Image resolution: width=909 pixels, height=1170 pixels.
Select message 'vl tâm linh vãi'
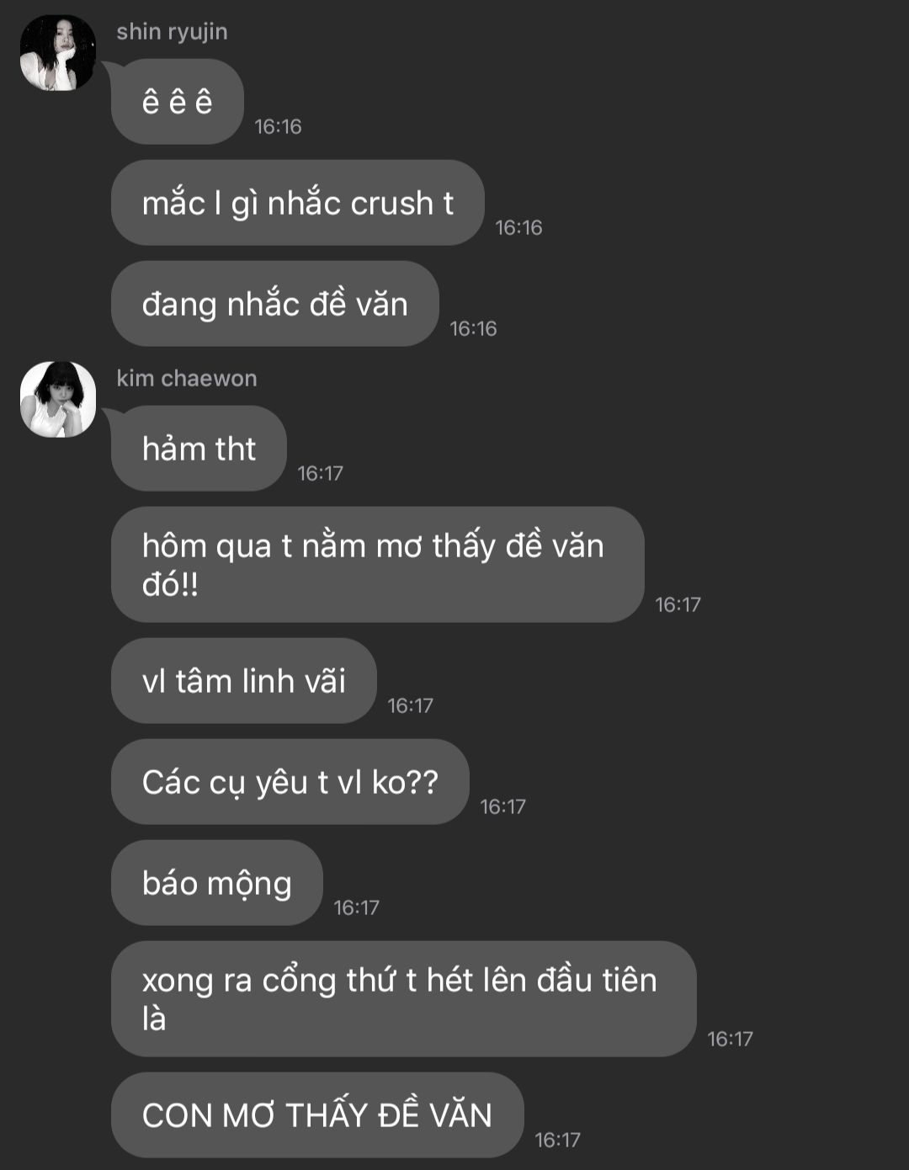coord(244,681)
